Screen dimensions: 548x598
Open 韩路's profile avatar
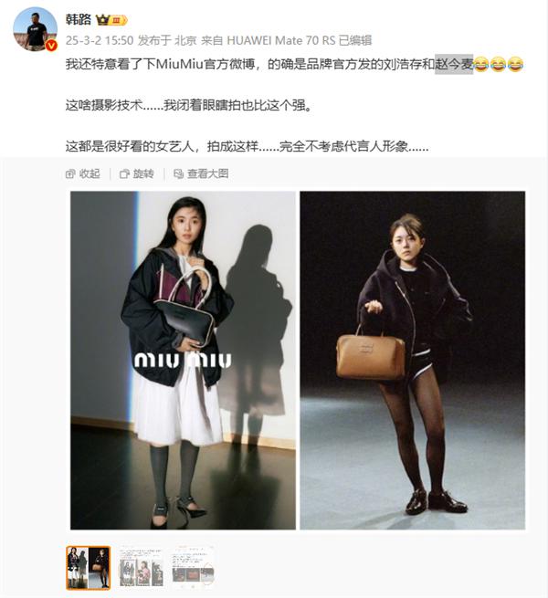35,29
